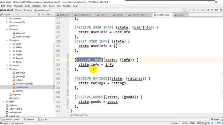The height and width of the screenshot is (125, 223).
Task: Click the collapse all icon in Project panel
Action: (43, 15)
